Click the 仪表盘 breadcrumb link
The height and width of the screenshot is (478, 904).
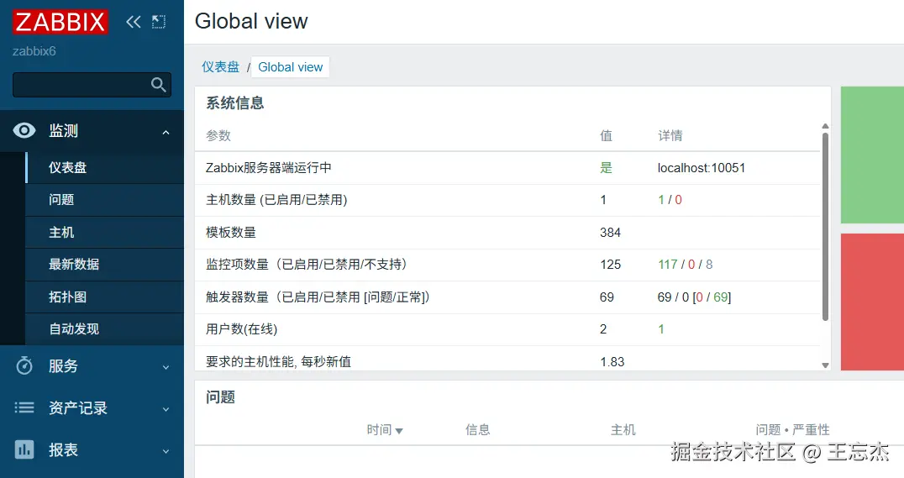pos(220,67)
